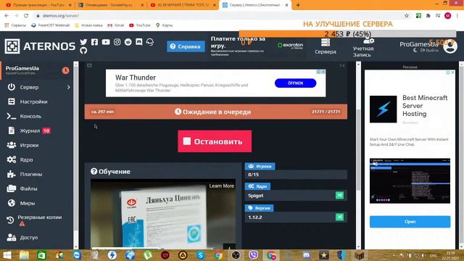Click the browser back arrow
464x261 pixels.
click(x=7, y=16)
